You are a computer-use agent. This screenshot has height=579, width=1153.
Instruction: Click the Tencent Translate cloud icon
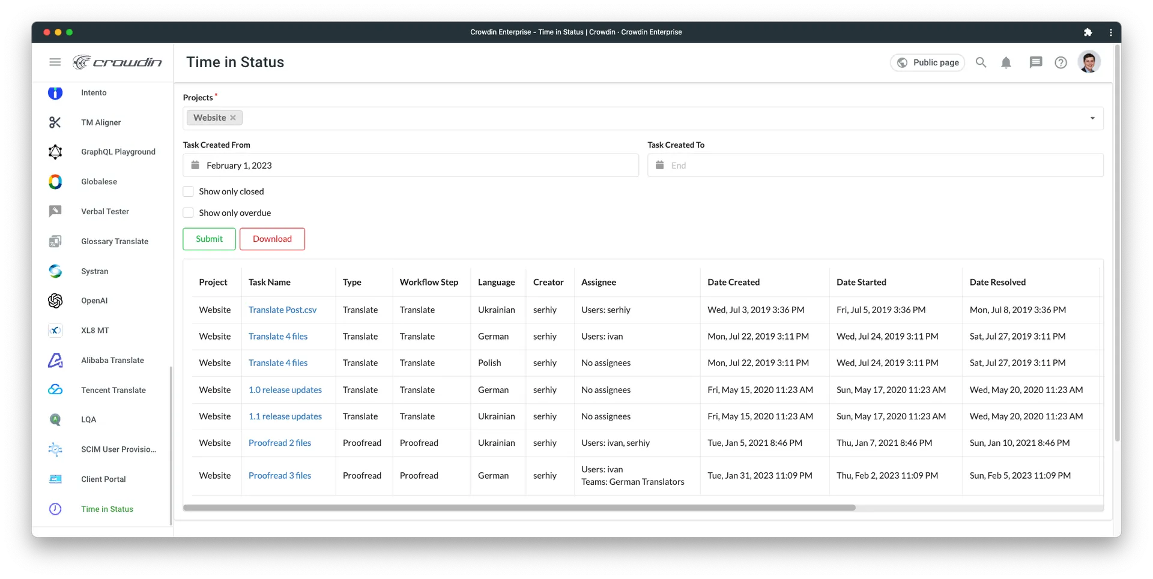tap(55, 390)
